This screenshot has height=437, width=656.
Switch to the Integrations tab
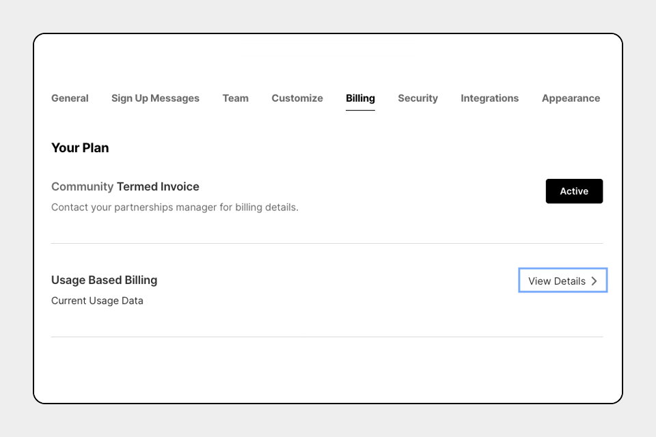tap(489, 98)
